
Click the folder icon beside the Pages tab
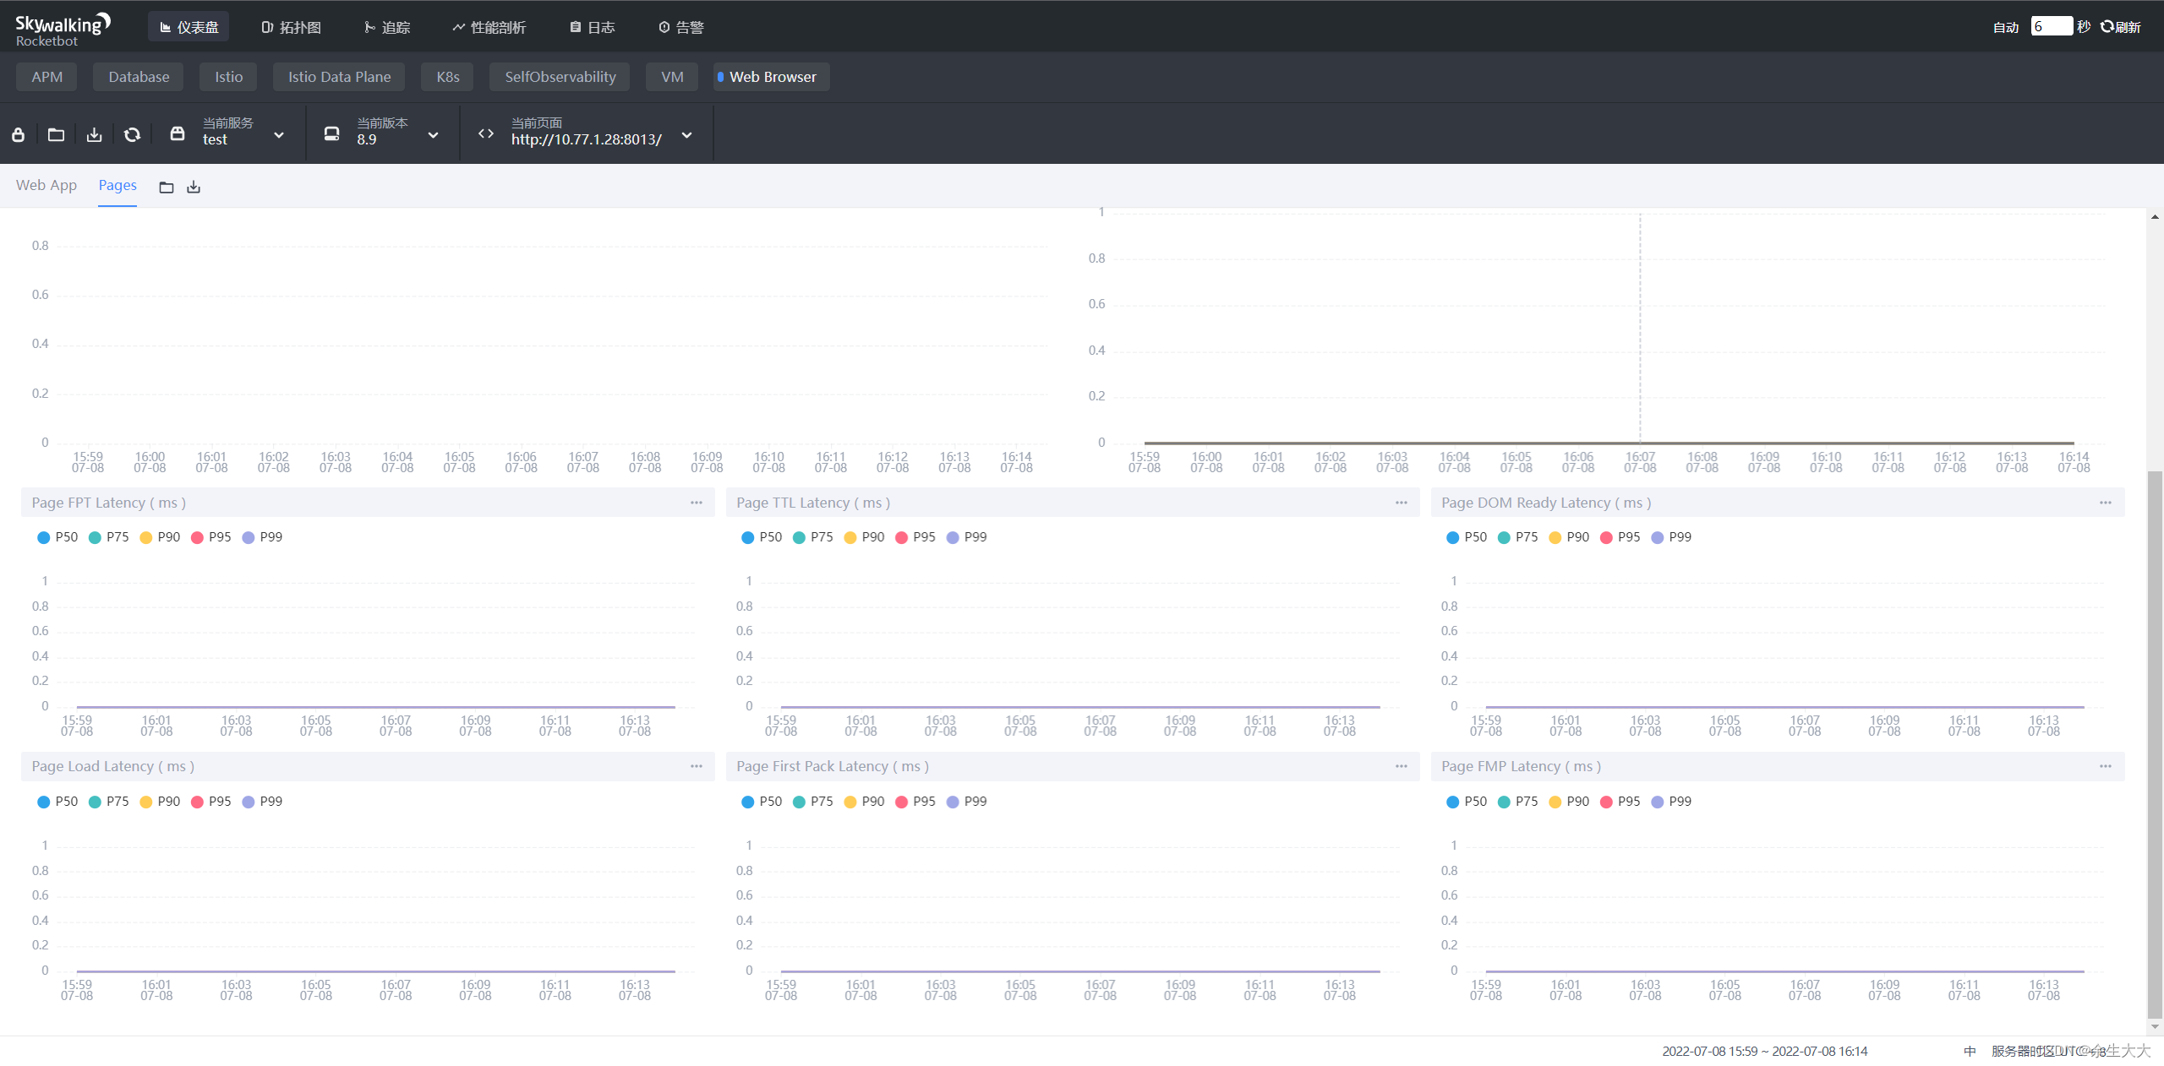tap(167, 187)
